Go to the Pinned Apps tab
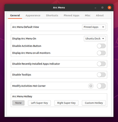118x122 pixels. 71,15
